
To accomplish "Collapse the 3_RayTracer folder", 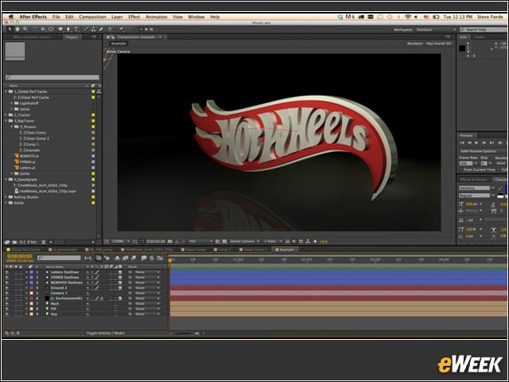I will click(x=6, y=121).
